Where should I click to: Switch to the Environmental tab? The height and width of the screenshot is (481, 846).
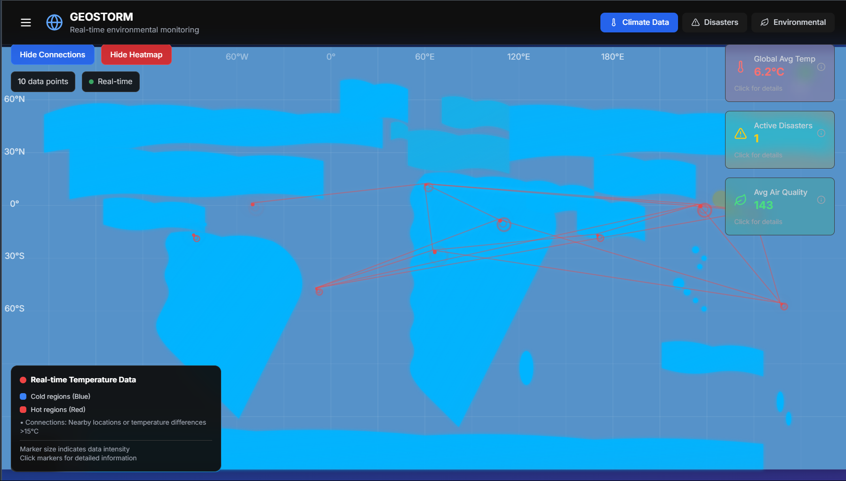point(793,23)
